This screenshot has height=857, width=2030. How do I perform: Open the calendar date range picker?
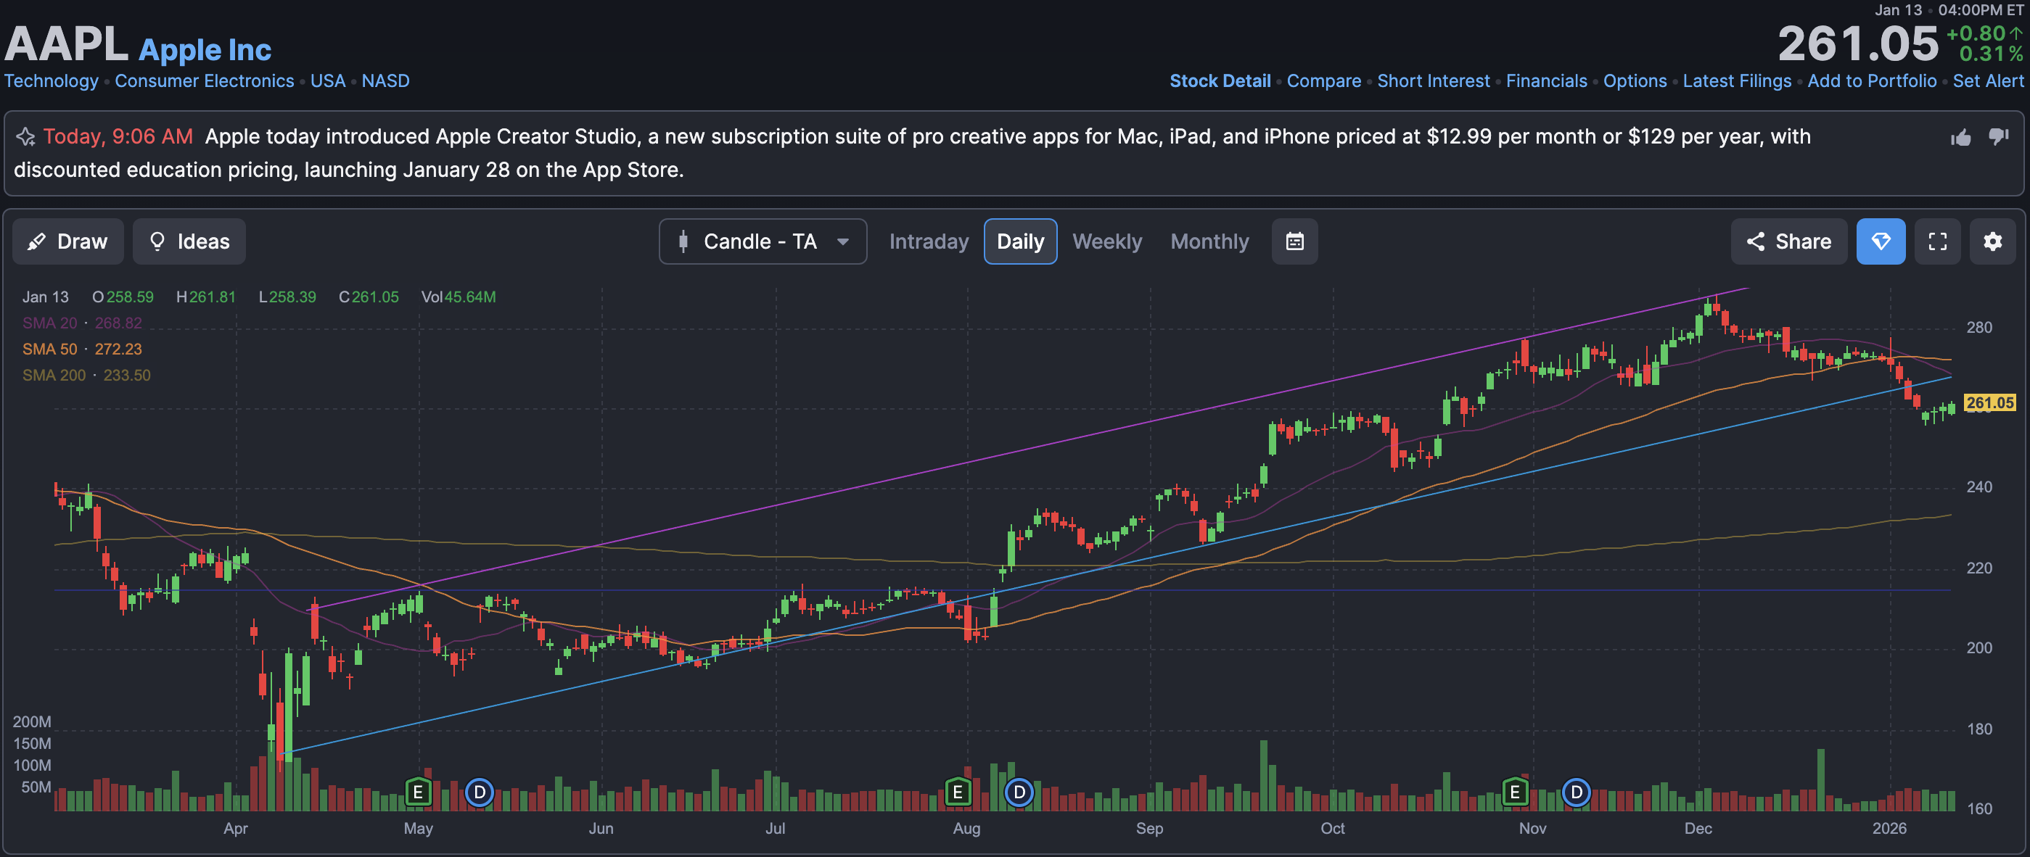[1294, 241]
